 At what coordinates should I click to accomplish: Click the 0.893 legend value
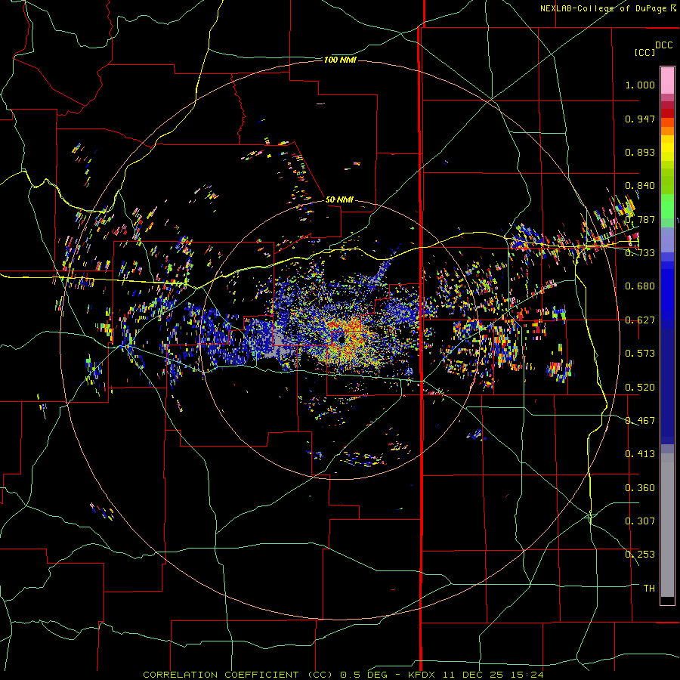pyautogui.click(x=640, y=152)
